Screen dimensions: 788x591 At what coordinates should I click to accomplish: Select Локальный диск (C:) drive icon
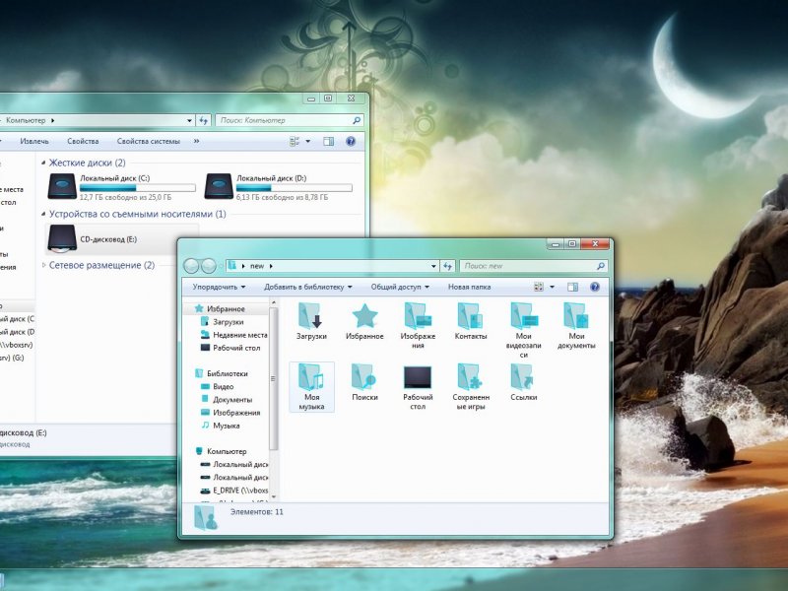(x=62, y=186)
